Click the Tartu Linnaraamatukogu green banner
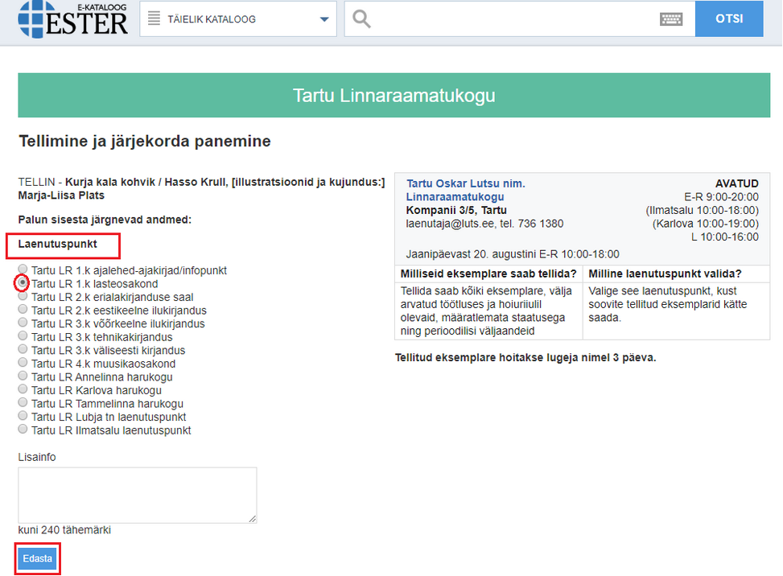Screen dimensions: 783x576 pos(394,96)
